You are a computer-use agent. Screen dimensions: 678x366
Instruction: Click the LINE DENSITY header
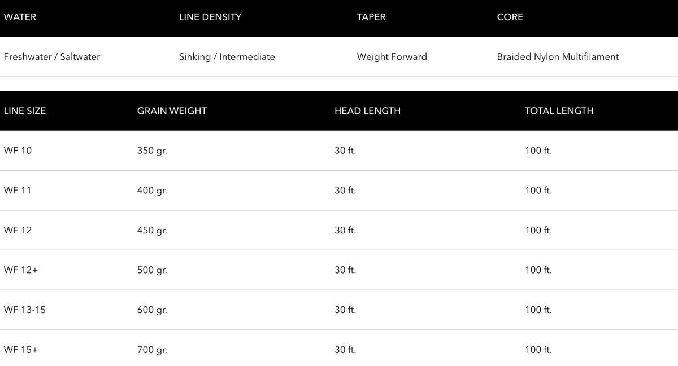(210, 17)
